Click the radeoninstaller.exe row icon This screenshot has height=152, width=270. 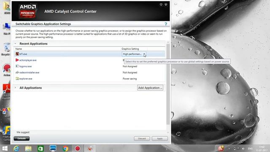coord(17,72)
